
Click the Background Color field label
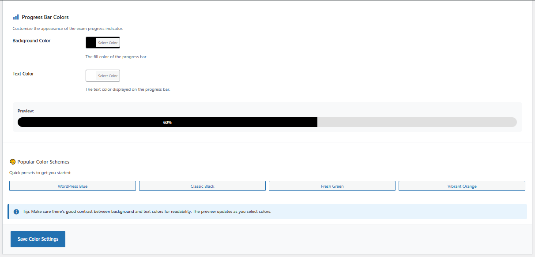[x=31, y=41]
